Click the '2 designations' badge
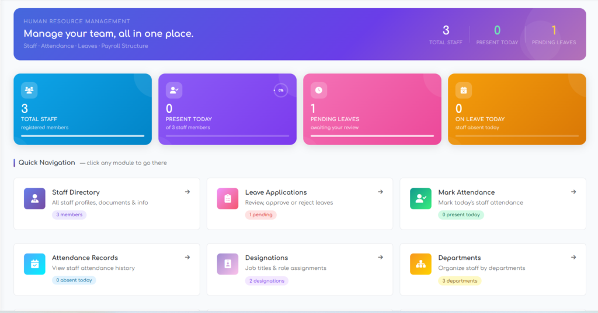This screenshot has height=313, width=598. coord(266,280)
